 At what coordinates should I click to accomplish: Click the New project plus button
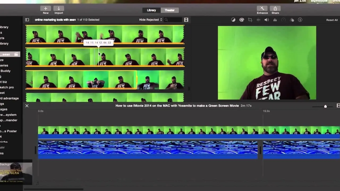coord(46,8)
